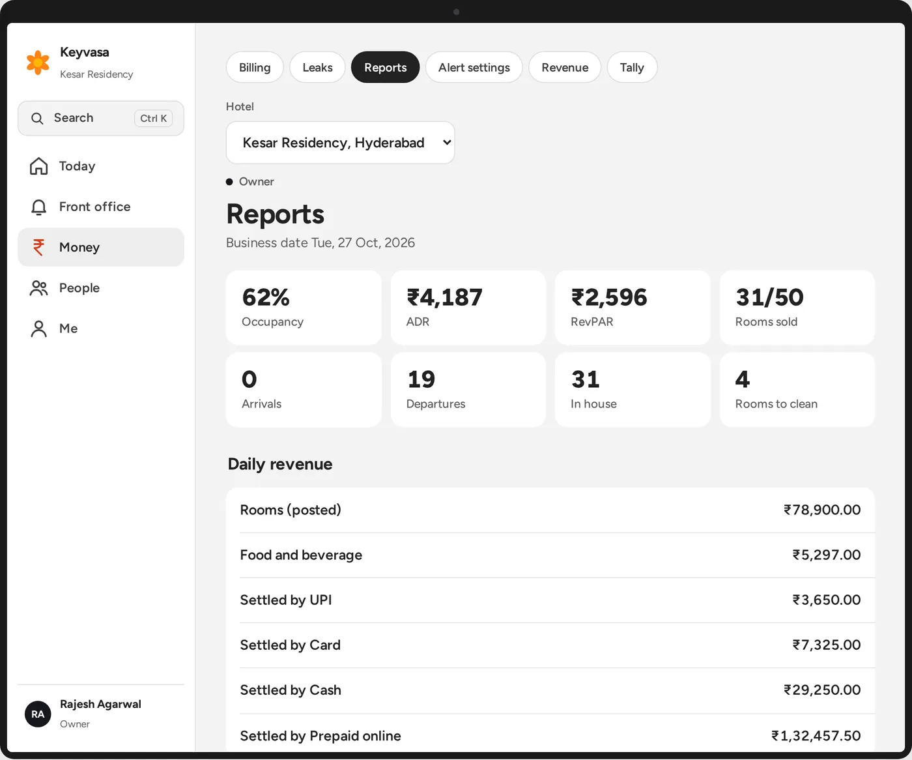Image resolution: width=912 pixels, height=760 pixels.
Task: Click the ₹78,900.00 amount
Action: [x=822, y=510]
